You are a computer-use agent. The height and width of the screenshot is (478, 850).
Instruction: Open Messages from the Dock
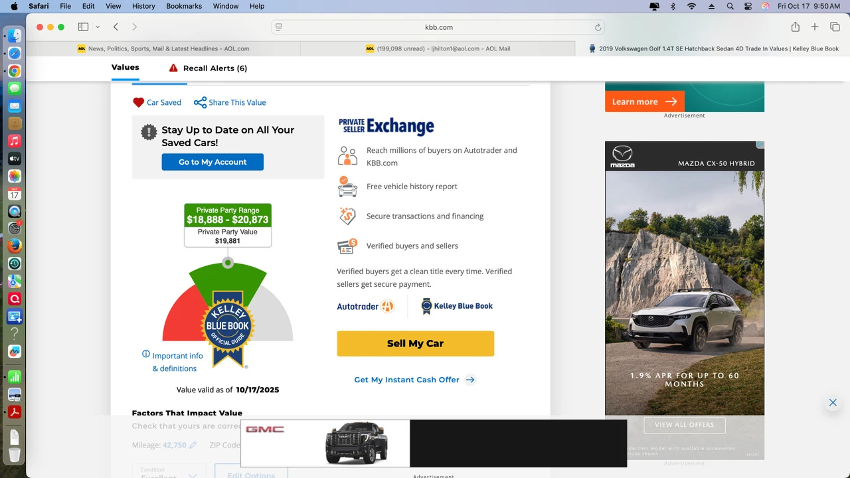(14, 88)
